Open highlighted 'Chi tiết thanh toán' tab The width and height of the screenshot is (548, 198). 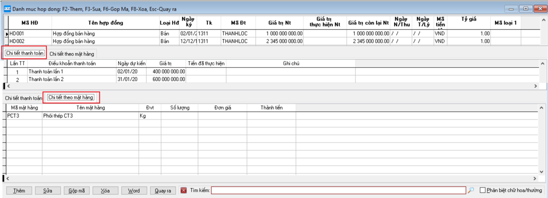click(x=25, y=53)
